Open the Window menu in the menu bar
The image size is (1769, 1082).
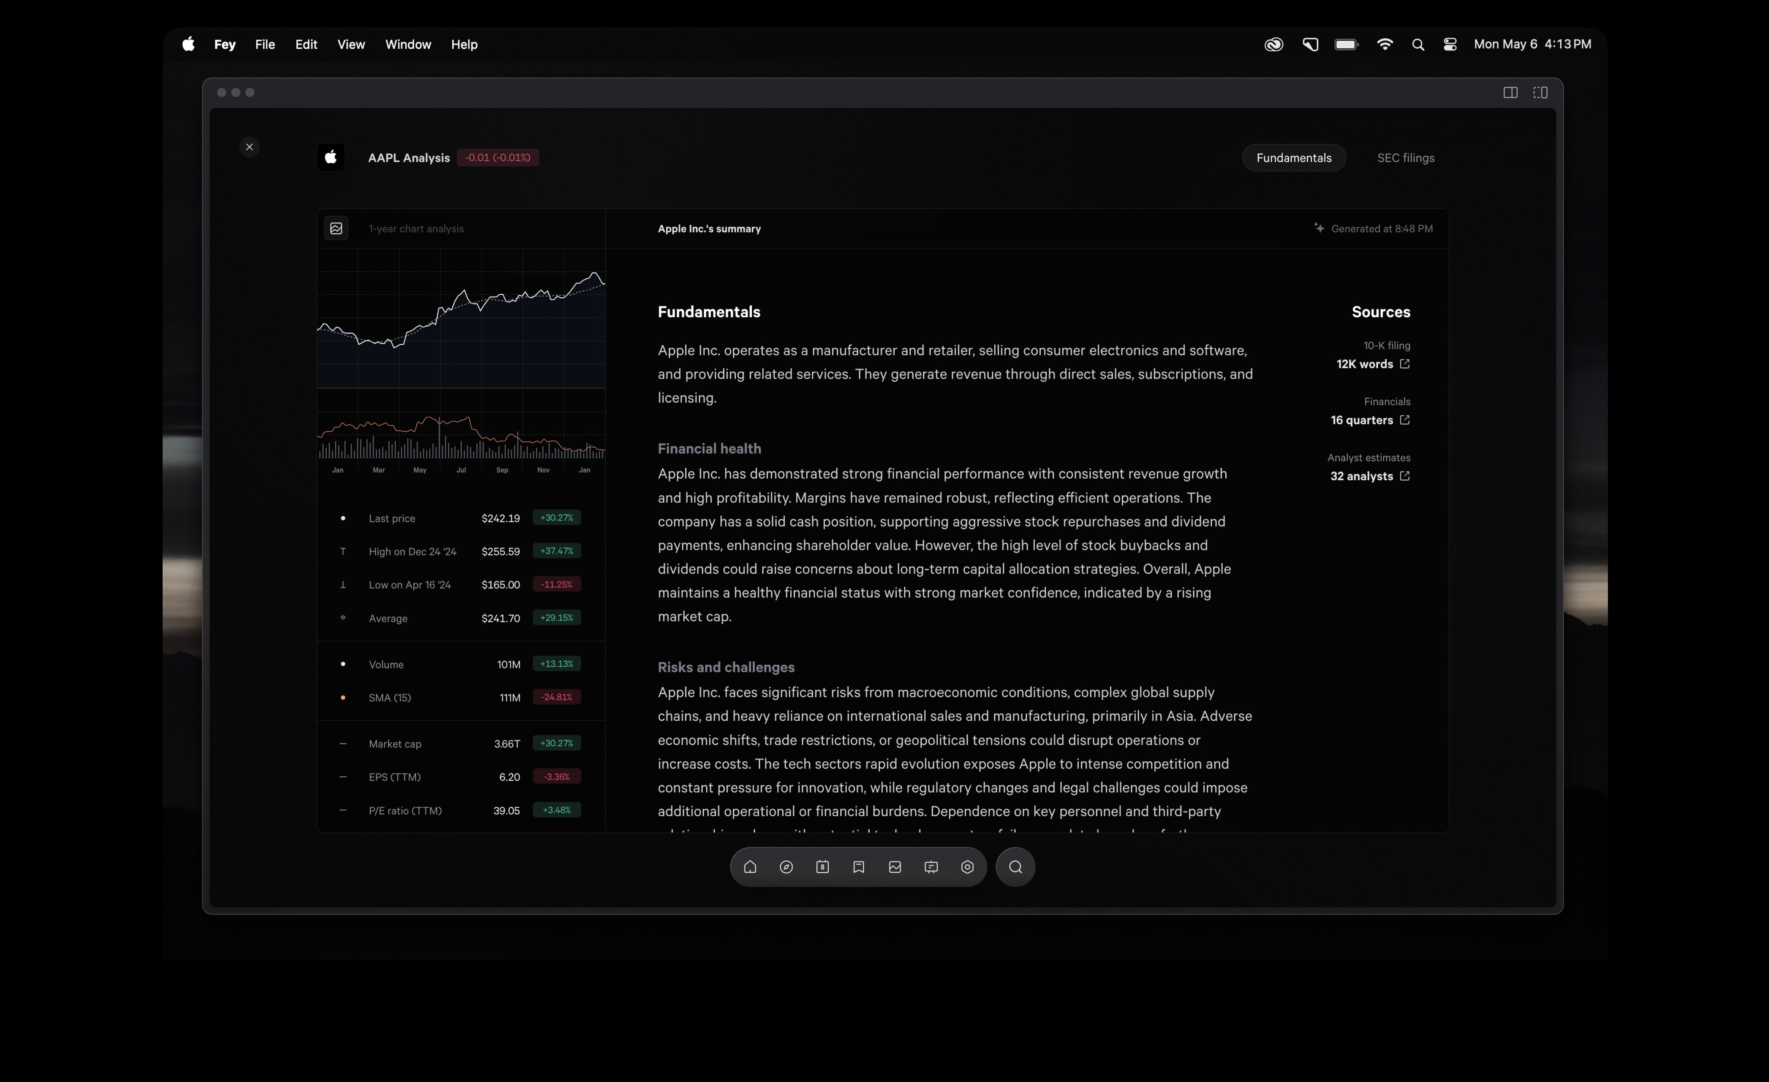[408, 44]
